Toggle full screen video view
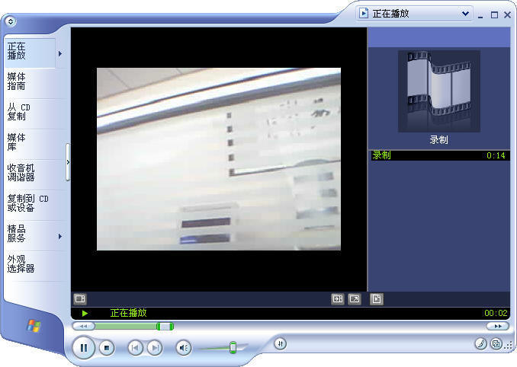 (x=355, y=299)
